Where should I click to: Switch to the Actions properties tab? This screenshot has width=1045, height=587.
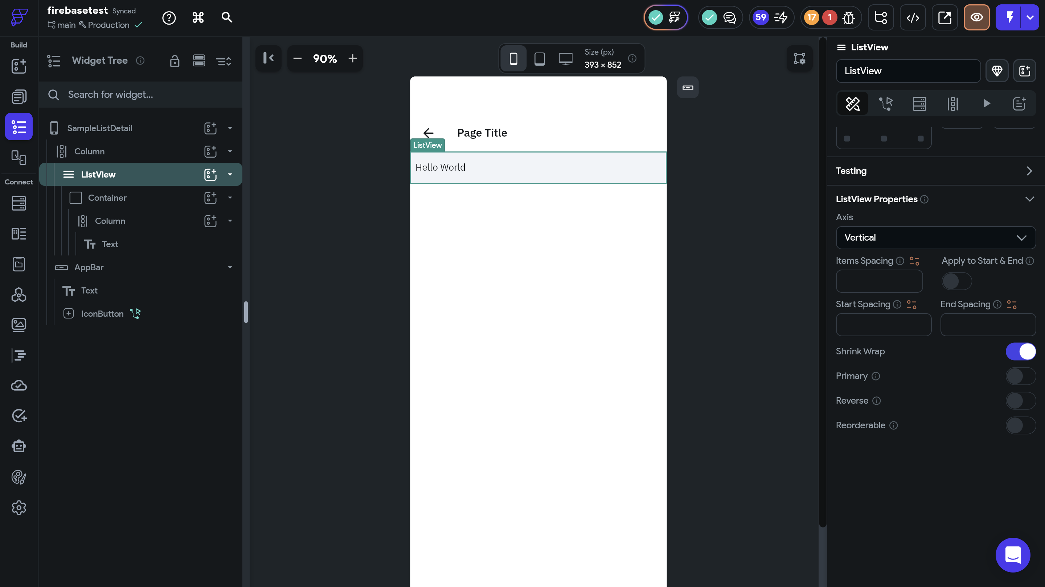pos(886,104)
